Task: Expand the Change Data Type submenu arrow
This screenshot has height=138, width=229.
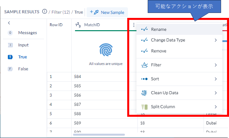Action: [215, 40]
